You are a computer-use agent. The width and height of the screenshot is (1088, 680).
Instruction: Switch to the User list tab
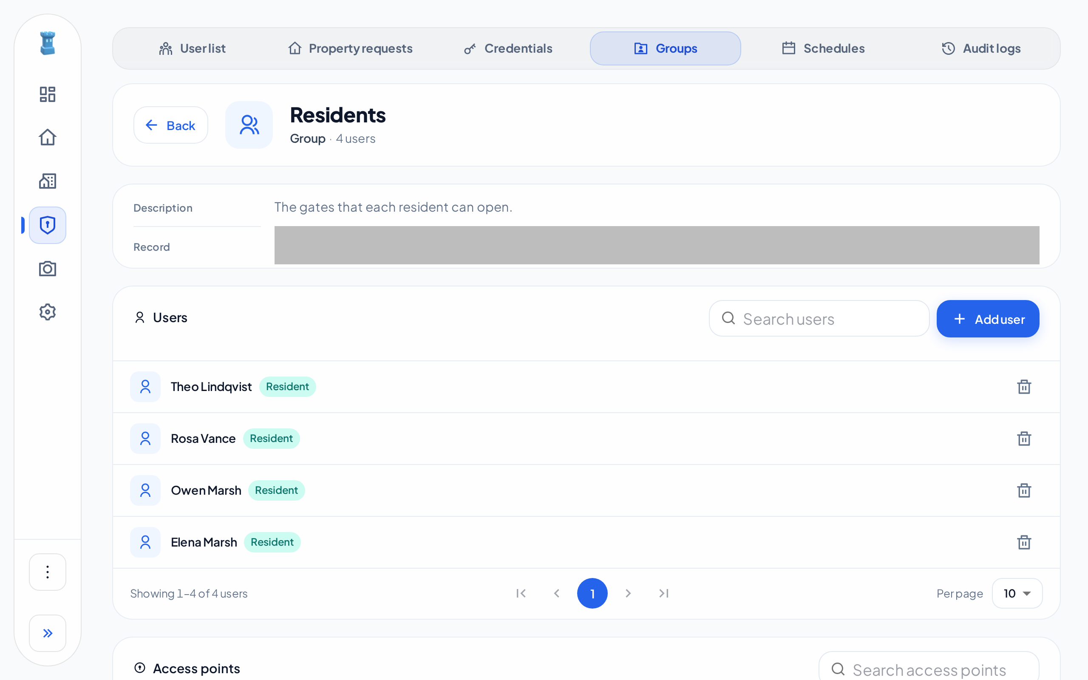[192, 48]
